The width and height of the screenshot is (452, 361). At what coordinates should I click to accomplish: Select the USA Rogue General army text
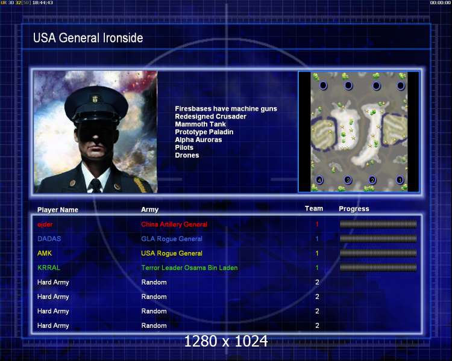point(171,253)
